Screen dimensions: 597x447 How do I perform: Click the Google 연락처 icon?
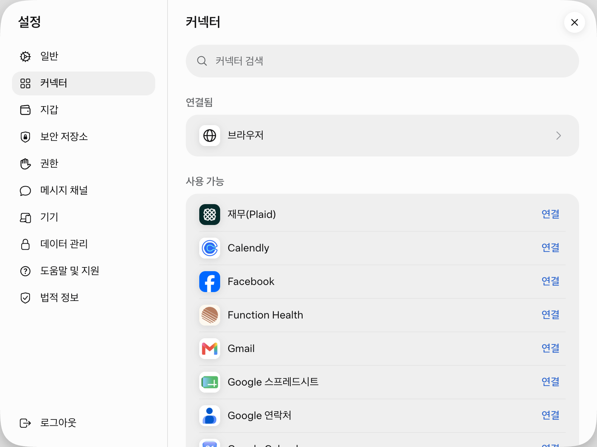[x=210, y=416]
